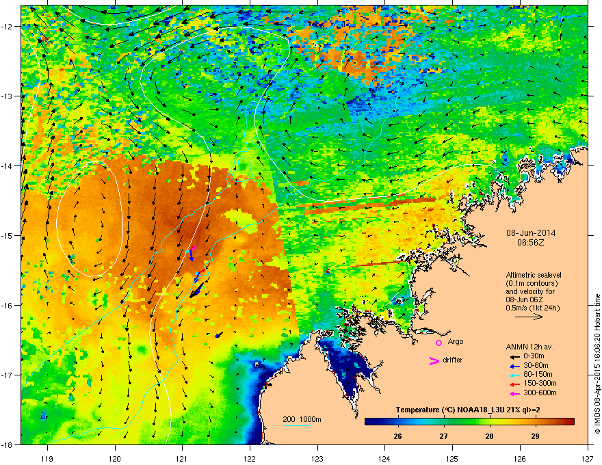Click the longitude axis label 124

coord(385,458)
